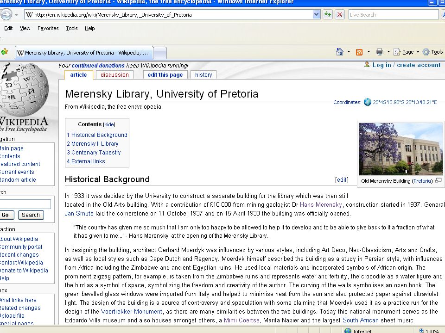Open the RSS feeds dropdown arrow
This screenshot has width=445, height=333.
coord(369,52)
